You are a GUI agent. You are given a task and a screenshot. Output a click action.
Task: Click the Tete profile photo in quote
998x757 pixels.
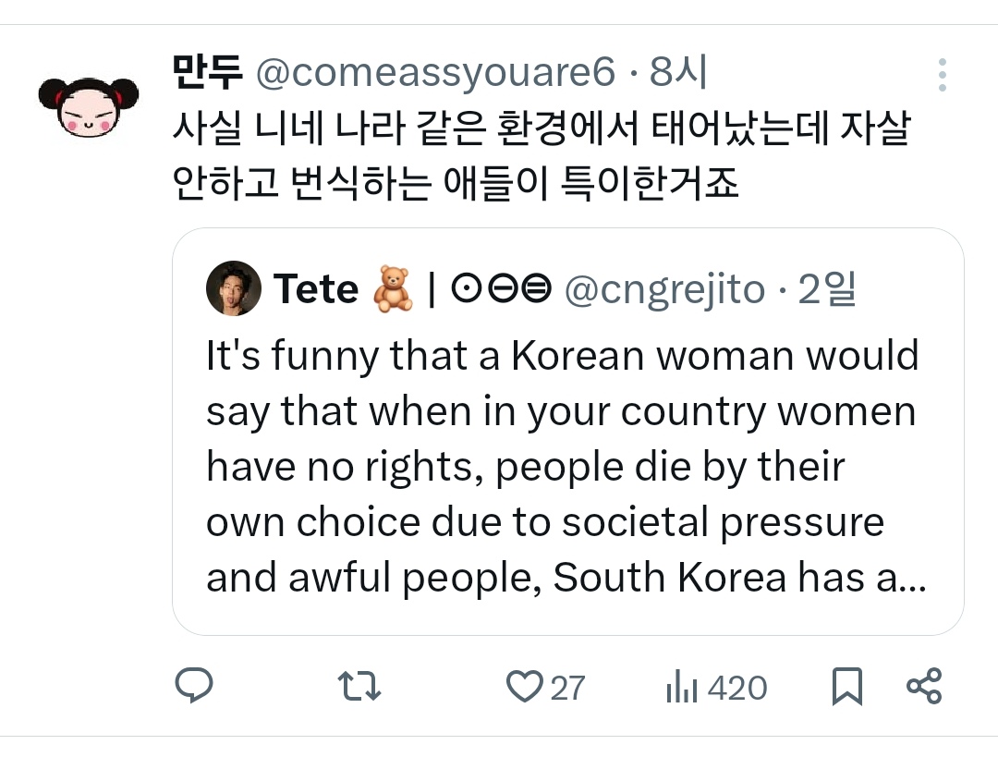pos(233,288)
